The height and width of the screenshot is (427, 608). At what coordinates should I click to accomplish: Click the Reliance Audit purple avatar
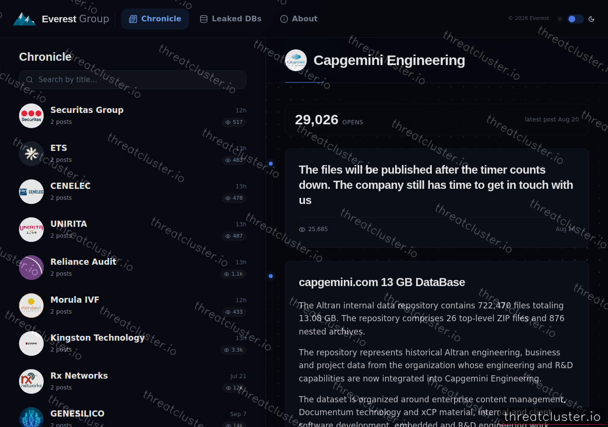point(31,268)
